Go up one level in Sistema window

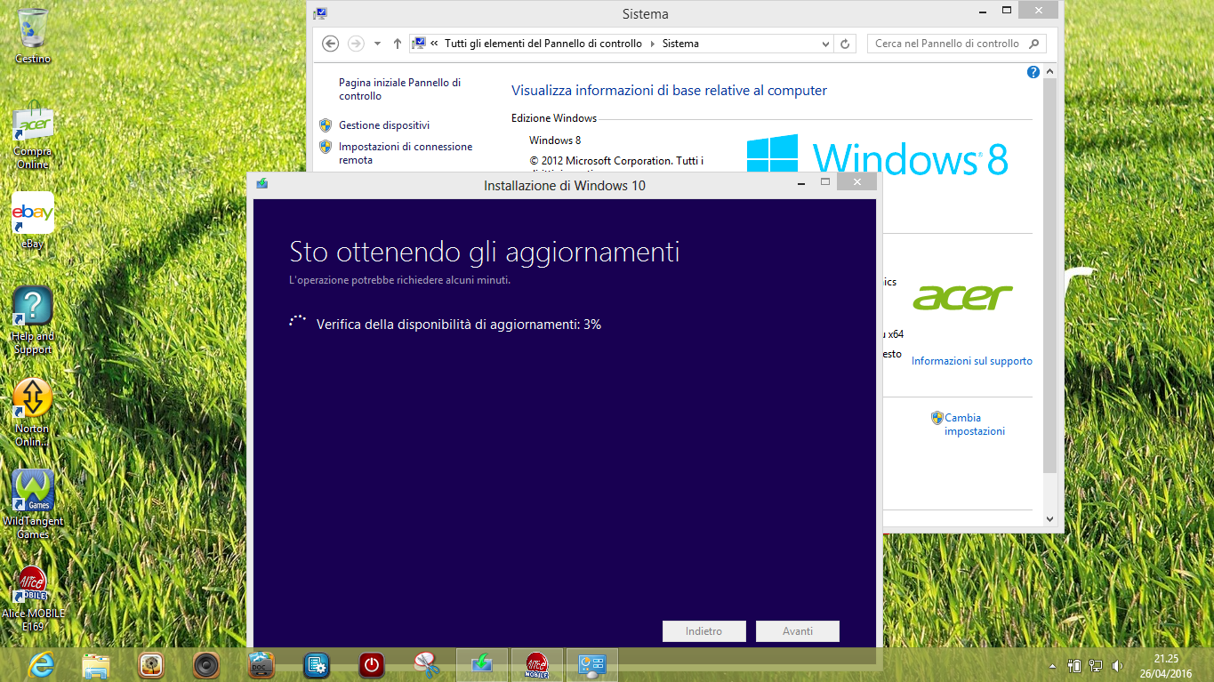coord(398,44)
